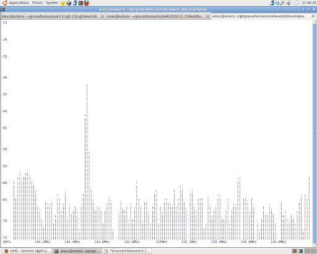Viewport: 317px width, 254px height.
Task: Click the Ubuntu logo in top panel
Action: (x=4, y=2)
